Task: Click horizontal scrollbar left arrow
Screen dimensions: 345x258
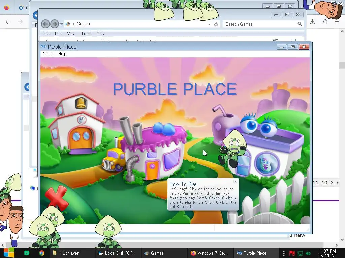Action: [x=2, y=245]
